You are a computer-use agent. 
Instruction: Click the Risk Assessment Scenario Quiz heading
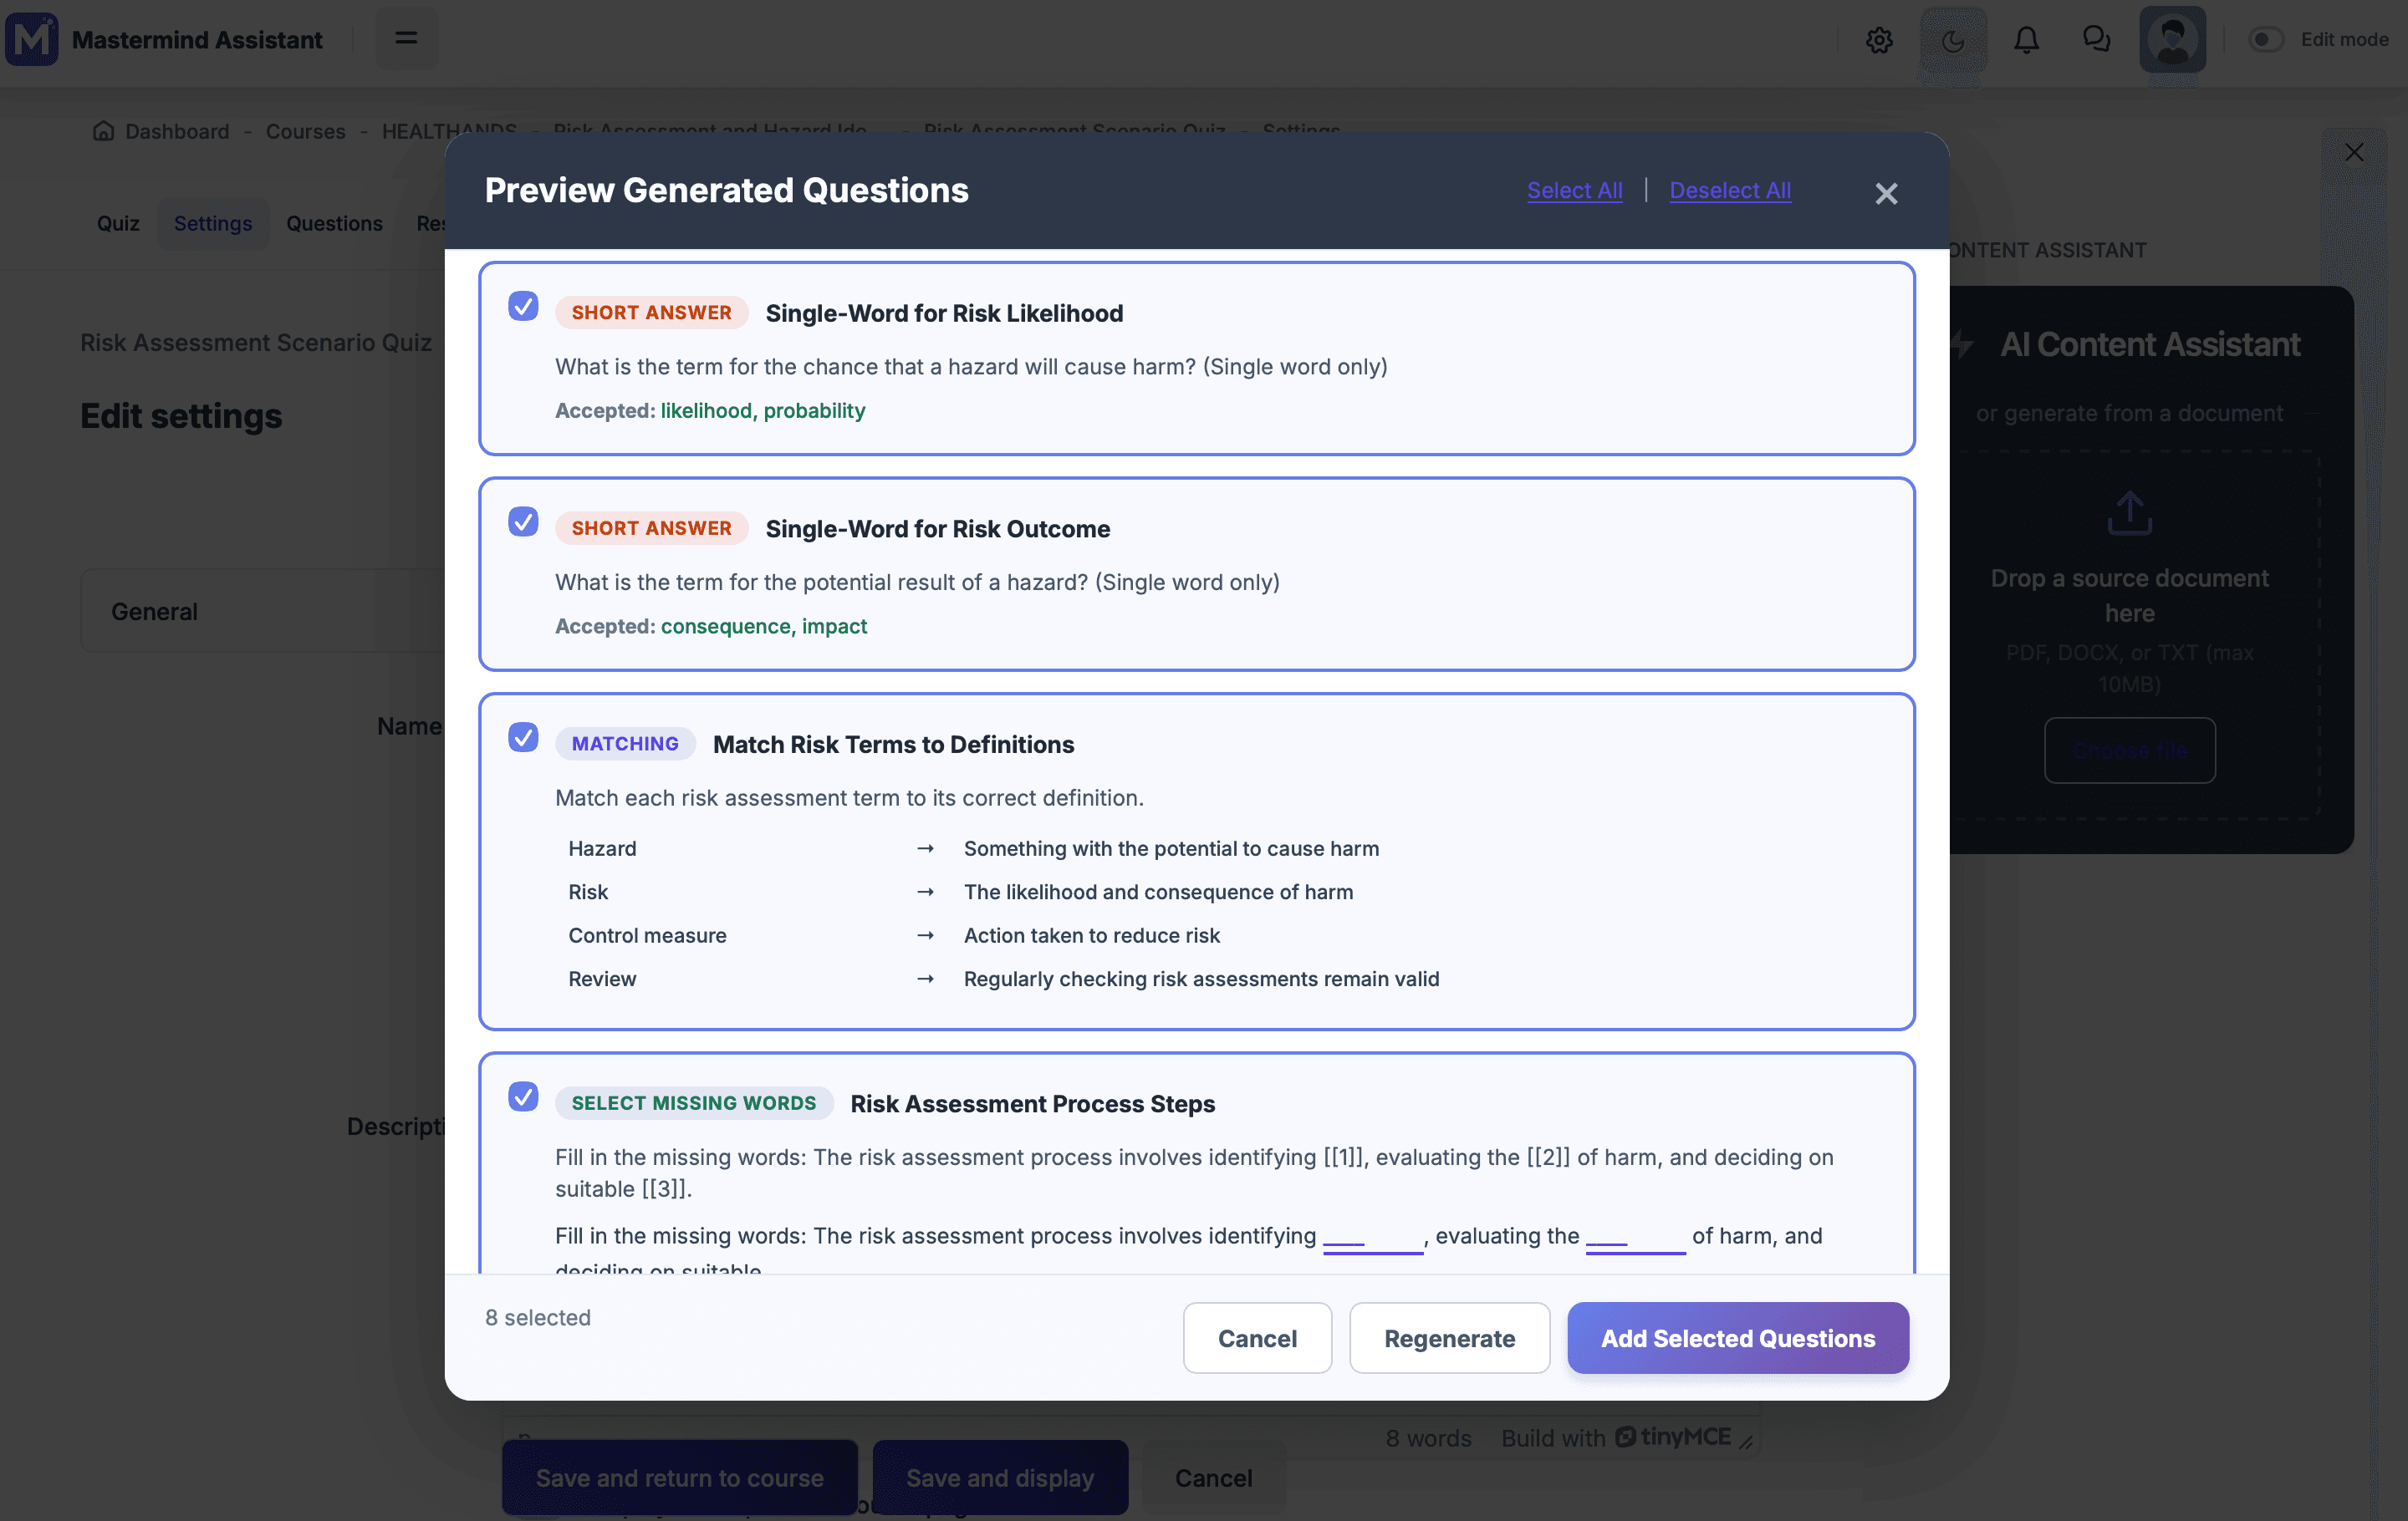click(x=256, y=343)
